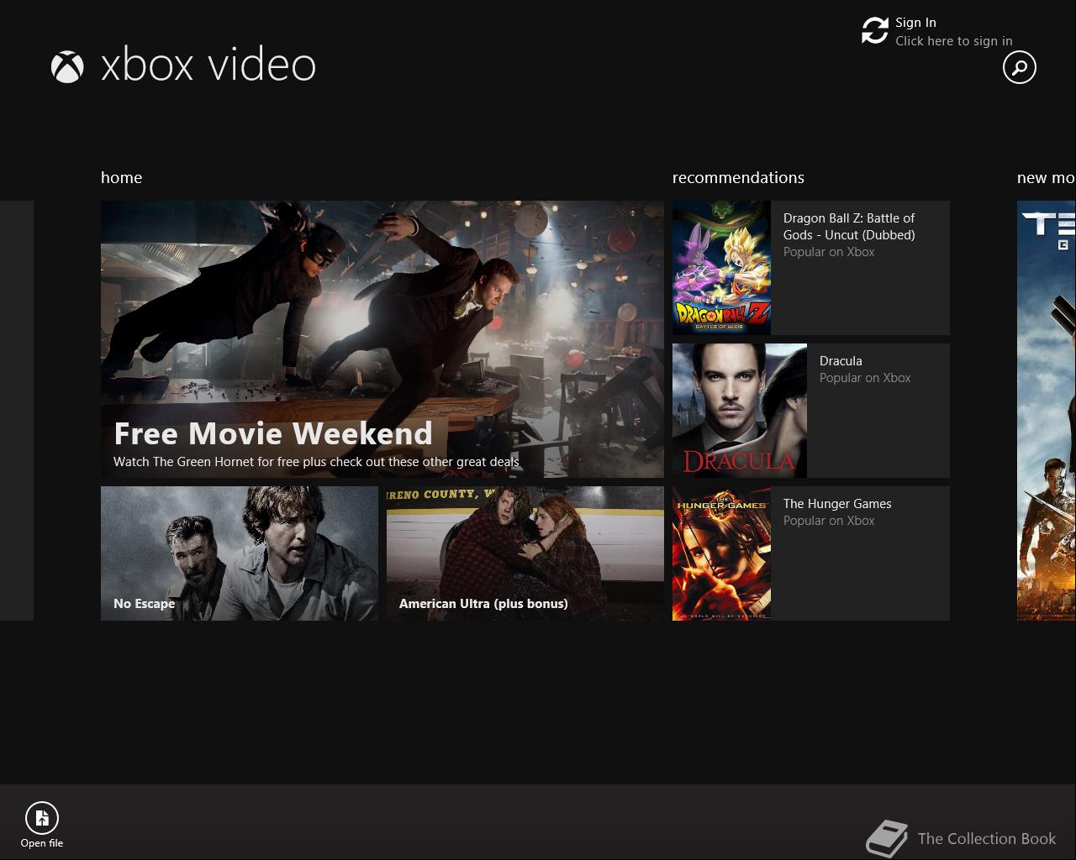Open the partially visible Terminator movie poster

(1047, 411)
